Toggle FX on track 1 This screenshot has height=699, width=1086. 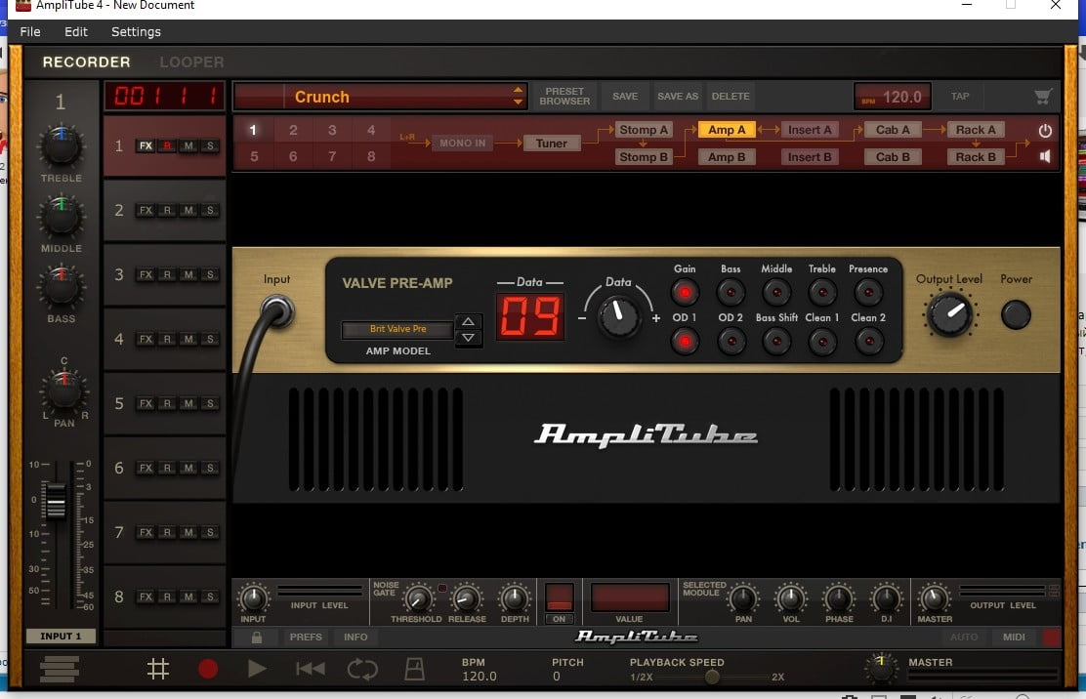click(x=146, y=146)
